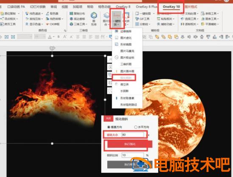The width and height of the screenshot is (233, 177).
Task: Choose 图片虚化 menu item
Action: (127, 38)
